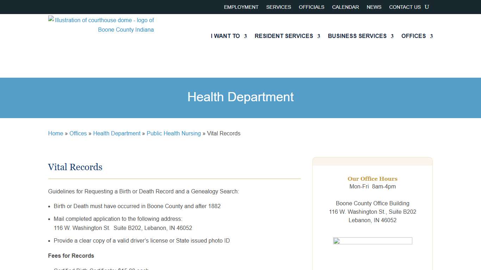Viewport: 481px width, 270px height.
Task: Navigate to Offices breadcrumb link
Action: point(78,134)
